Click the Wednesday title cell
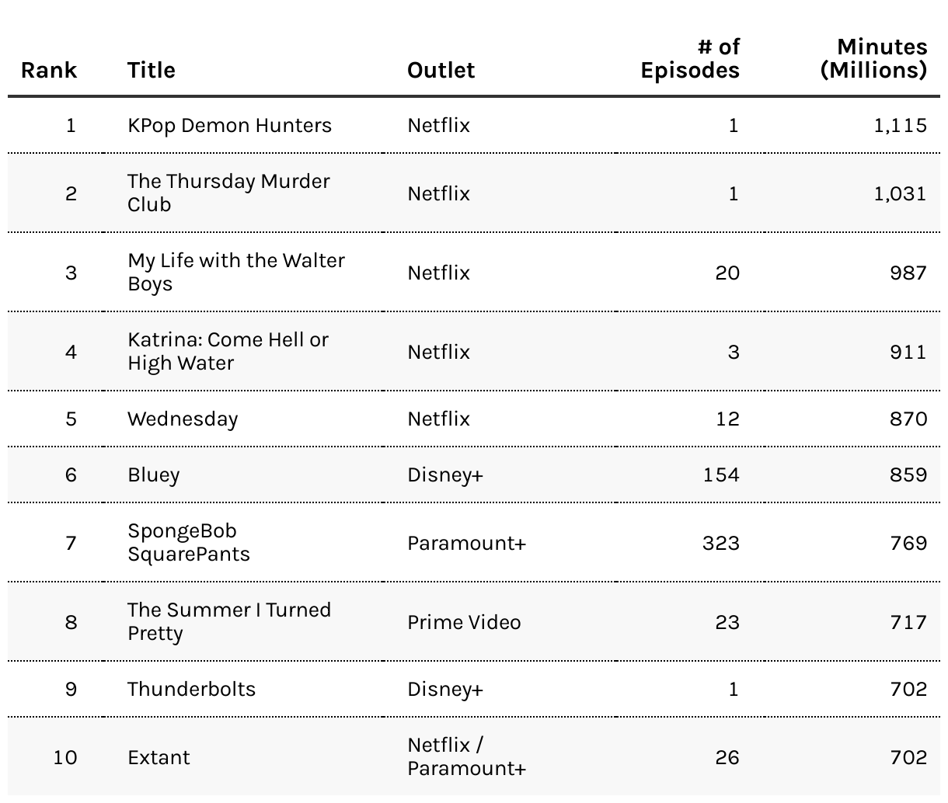 183,419
